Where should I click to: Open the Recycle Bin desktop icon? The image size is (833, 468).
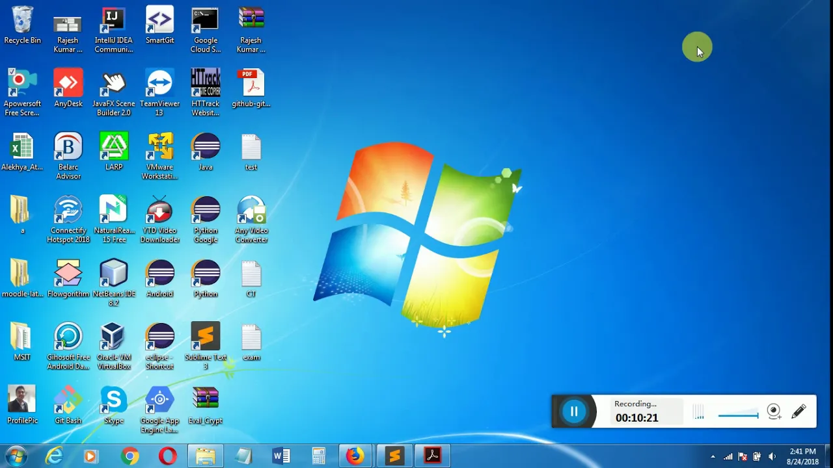22,26
